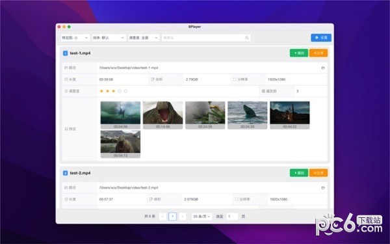The width and height of the screenshot is (390, 244).
Task: Click the file size icon for test-1.mp4
Action: (153, 79)
